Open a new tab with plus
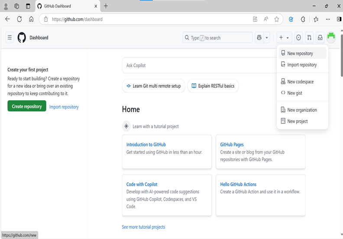Screen dimensions: 343x239 tap(106, 6)
